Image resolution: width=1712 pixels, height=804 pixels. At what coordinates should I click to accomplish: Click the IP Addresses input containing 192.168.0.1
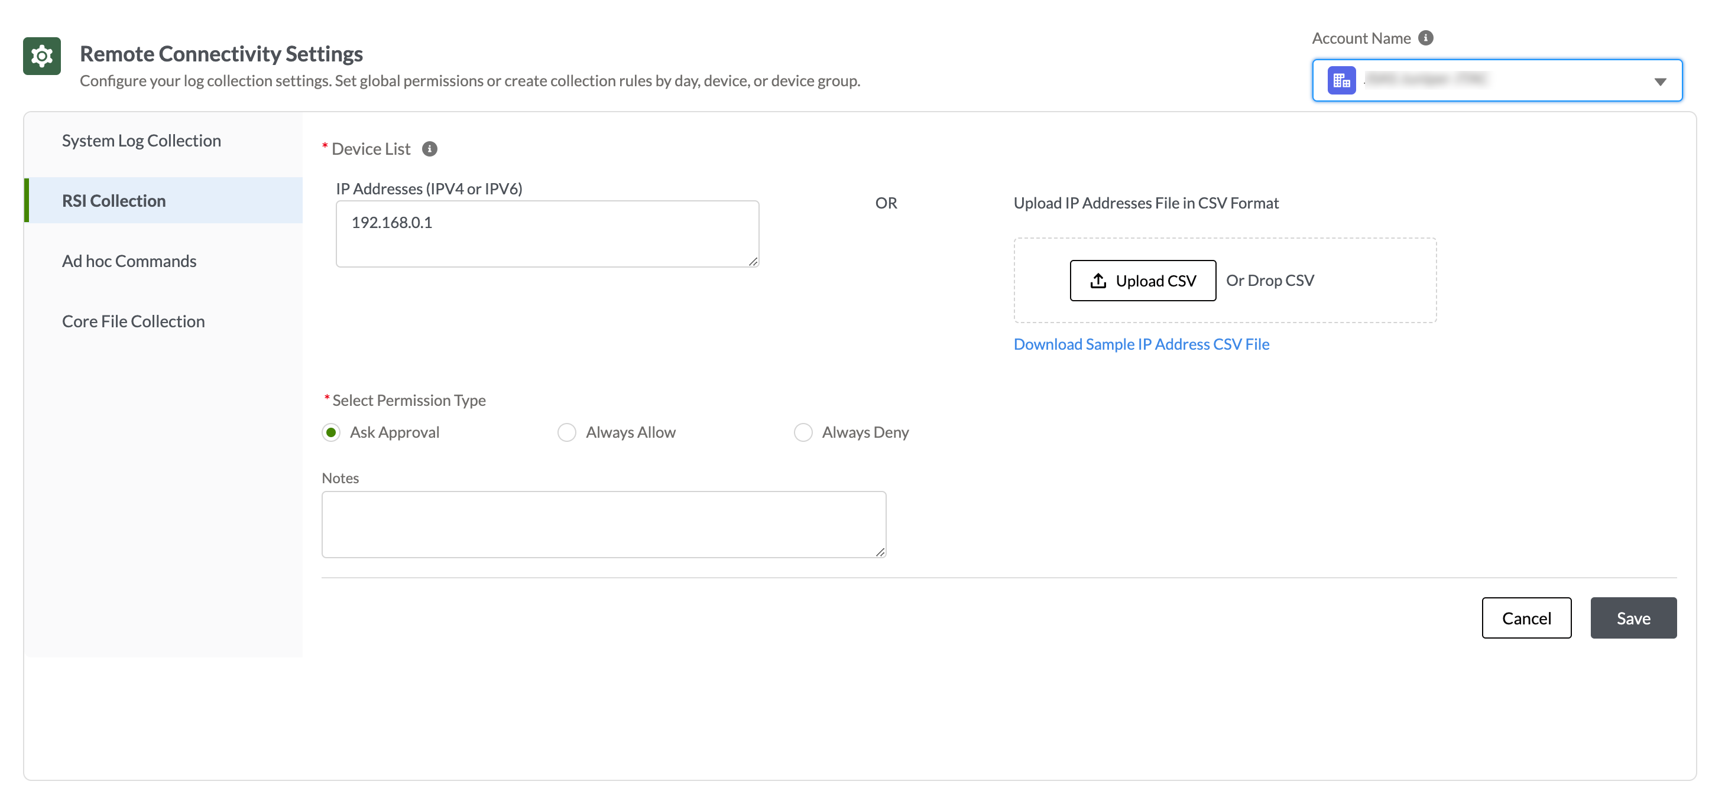tap(546, 233)
